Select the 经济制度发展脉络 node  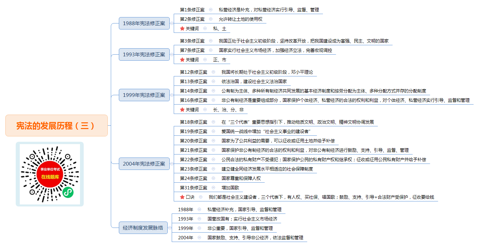143,228
